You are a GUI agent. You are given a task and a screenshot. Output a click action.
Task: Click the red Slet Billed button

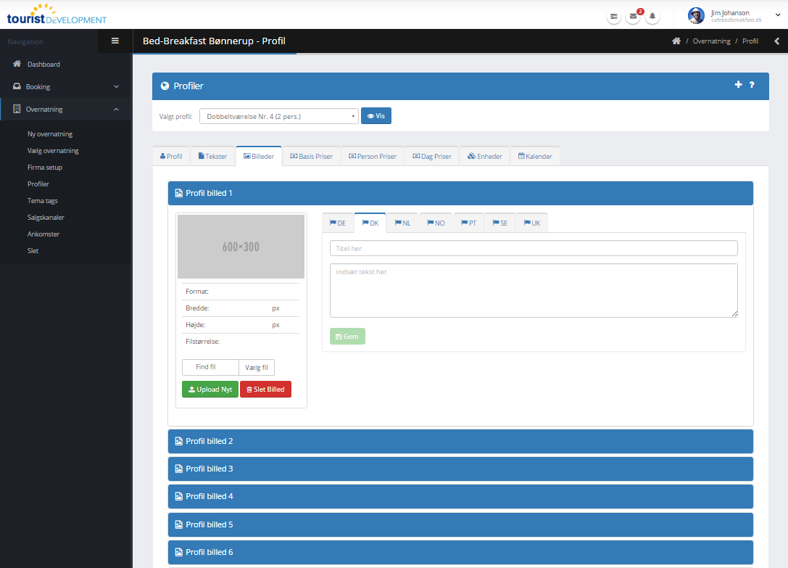pyautogui.click(x=265, y=390)
